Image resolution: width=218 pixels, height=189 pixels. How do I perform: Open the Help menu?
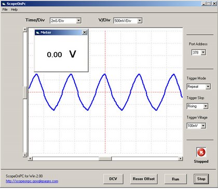[15, 9]
